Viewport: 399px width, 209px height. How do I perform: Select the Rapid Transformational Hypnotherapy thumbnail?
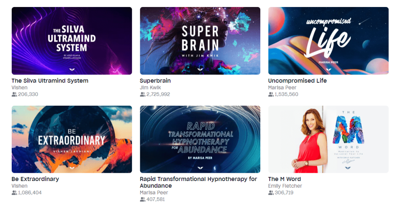pyautogui.click(x=200, y=139)
